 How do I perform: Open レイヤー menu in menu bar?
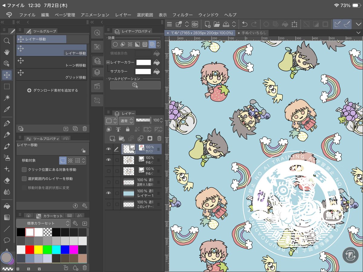tap(123, 15)
